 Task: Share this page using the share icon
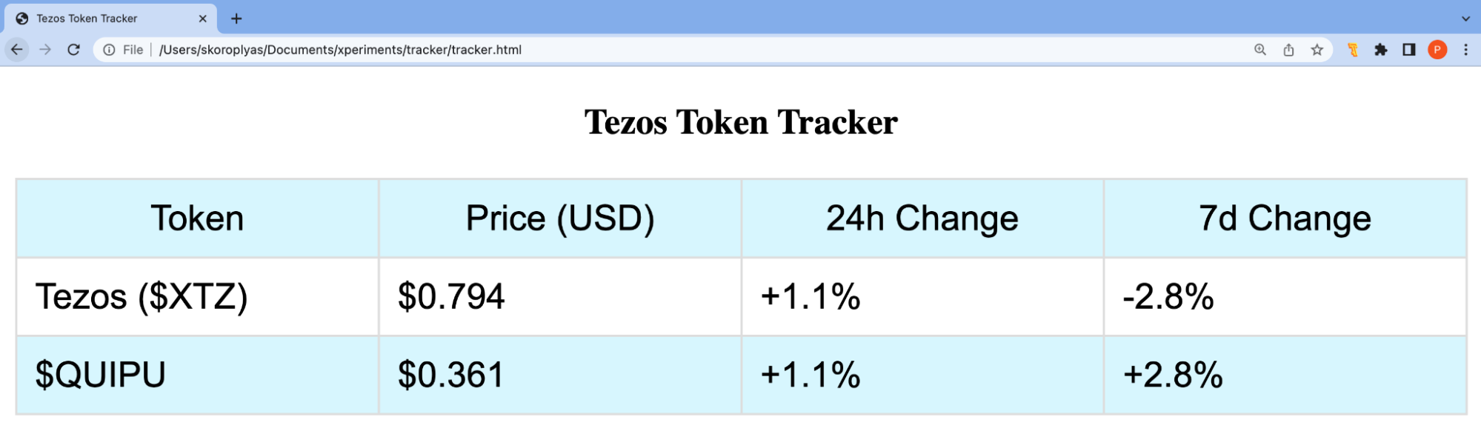click(x=1288, y=50)
